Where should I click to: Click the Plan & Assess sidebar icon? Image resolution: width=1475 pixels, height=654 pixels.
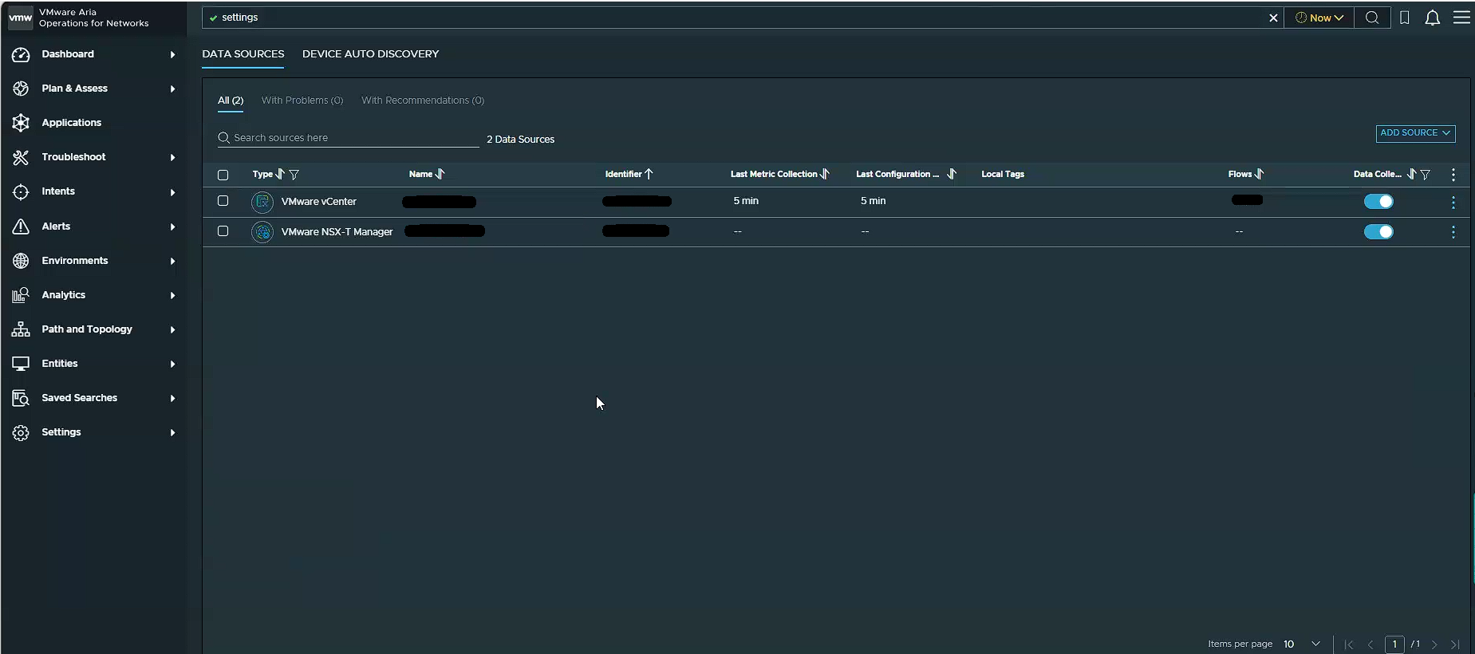coord(21,89)
